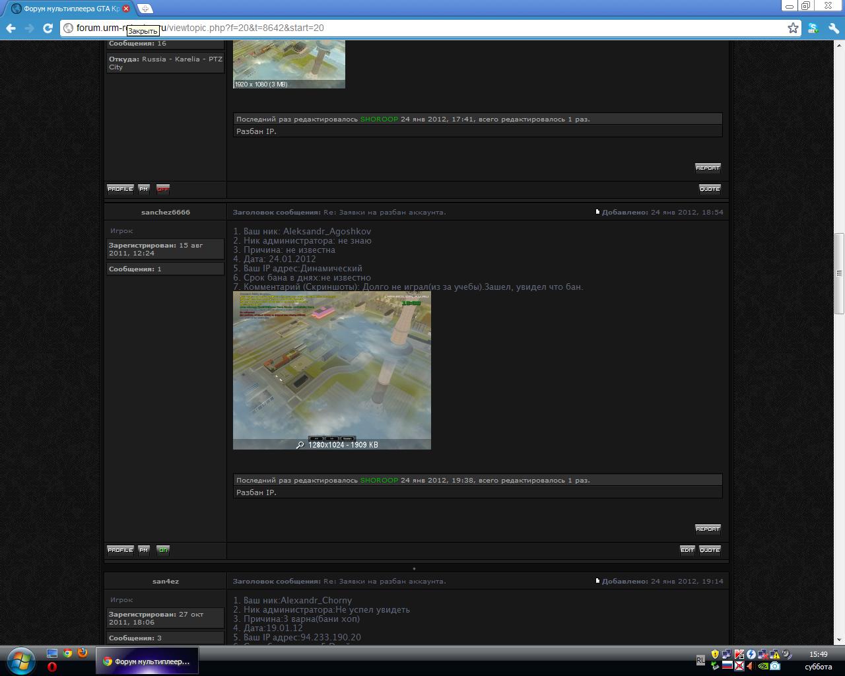The width and height of the screenshot is (845, 676).
Task: Open the 1920 x 1080 image thumbnail
Action: (x=289, y=64)
